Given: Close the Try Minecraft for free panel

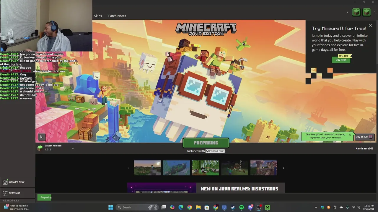Looking at the screenshot, I should 370,26.
